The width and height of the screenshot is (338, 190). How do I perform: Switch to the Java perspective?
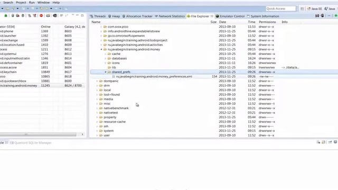coord(330,8)
